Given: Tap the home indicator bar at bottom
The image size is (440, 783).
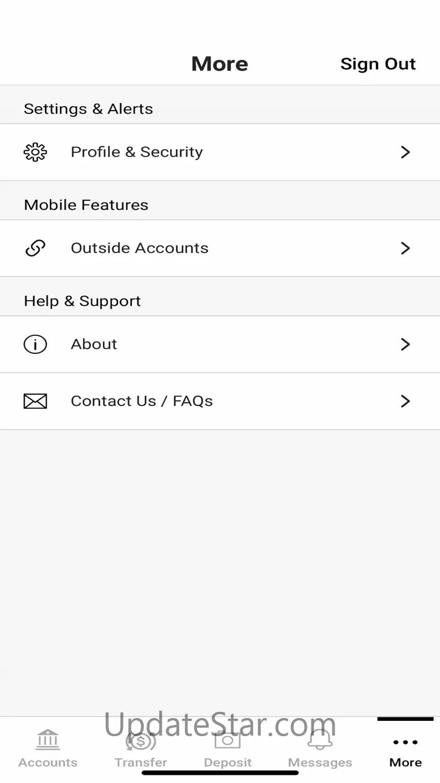Looking at the screenshot, I should (220, 773).
